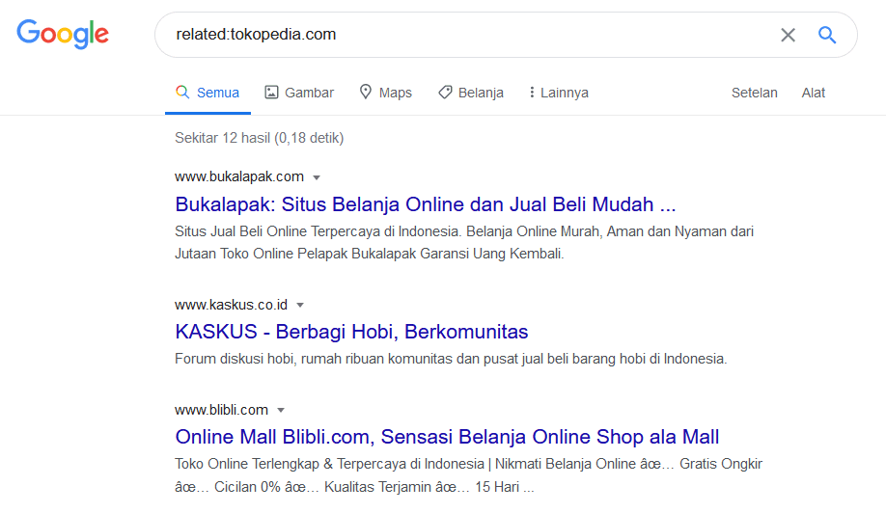Open the Google logo homepage
The height and width of the screenshot is (513, 886).
click(62, 34)
